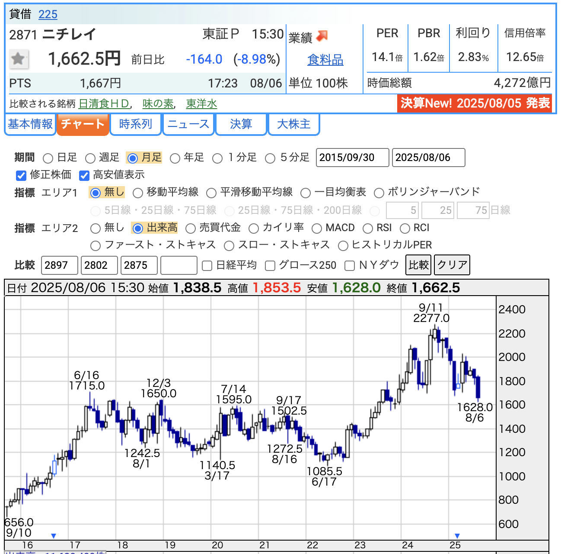Click the moving average field showing 5
Image resolution: width=561 pixels, height=554 pixels.
pyautogui.click(x=402, y=210)
